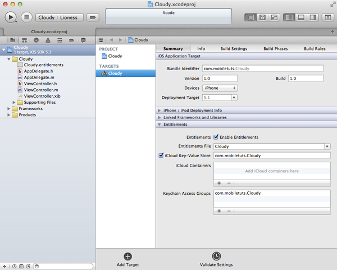The height and width of the screenshot is (270, 337).
Task: Open the Organizer window button
Action: [328, 17]
